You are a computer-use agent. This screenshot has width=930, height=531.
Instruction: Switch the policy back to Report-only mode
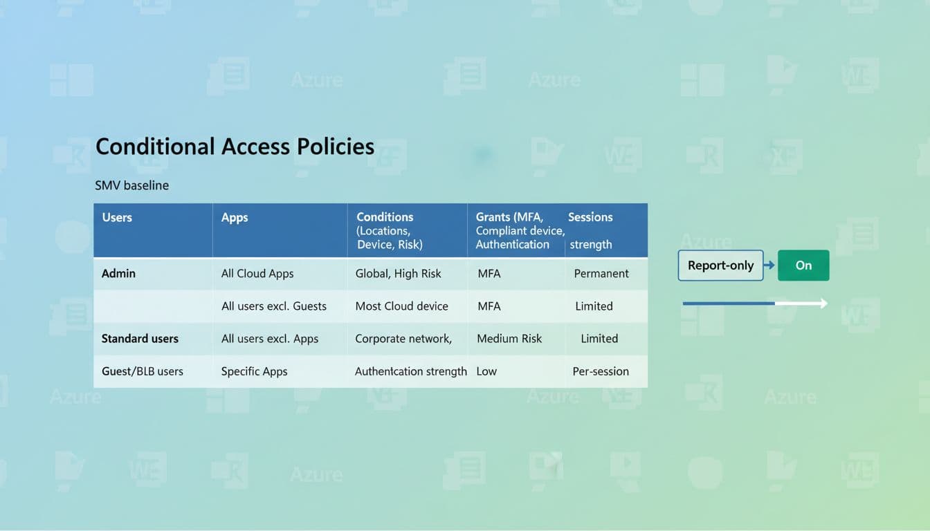[720, 265]
